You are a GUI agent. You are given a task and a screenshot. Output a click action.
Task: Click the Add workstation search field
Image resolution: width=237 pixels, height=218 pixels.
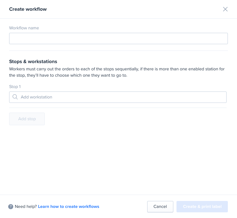[x=118, y=97]
